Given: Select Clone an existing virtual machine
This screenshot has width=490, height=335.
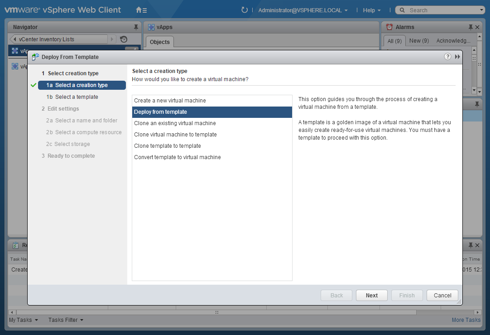Looking at the screenshot, I should tap(212, 123).
